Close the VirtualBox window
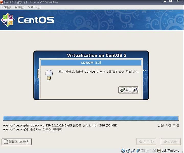The height and width of the screenshot is (153, 184). 178,1
